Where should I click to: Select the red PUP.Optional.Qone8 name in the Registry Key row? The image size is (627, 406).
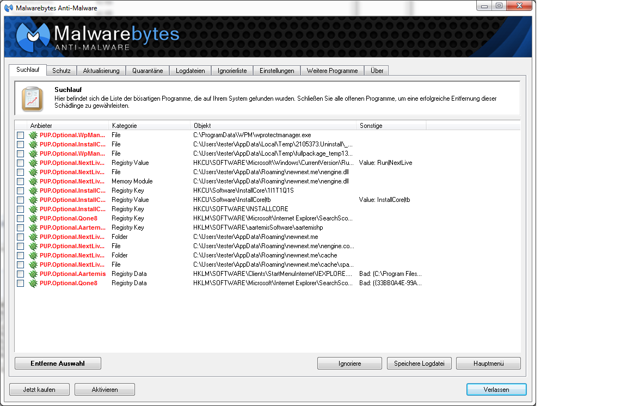pos(69,218)
